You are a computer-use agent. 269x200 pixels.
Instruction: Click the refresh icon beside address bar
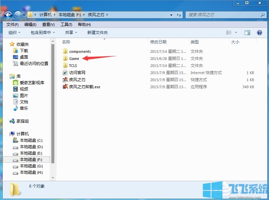point(179,15)
